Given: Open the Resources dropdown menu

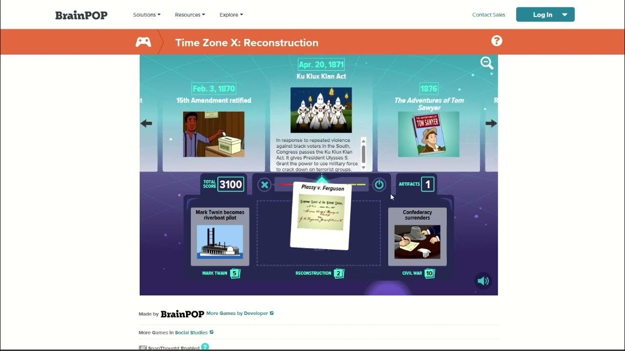Looking at the screenshot, I should click(x=190, y=15).
